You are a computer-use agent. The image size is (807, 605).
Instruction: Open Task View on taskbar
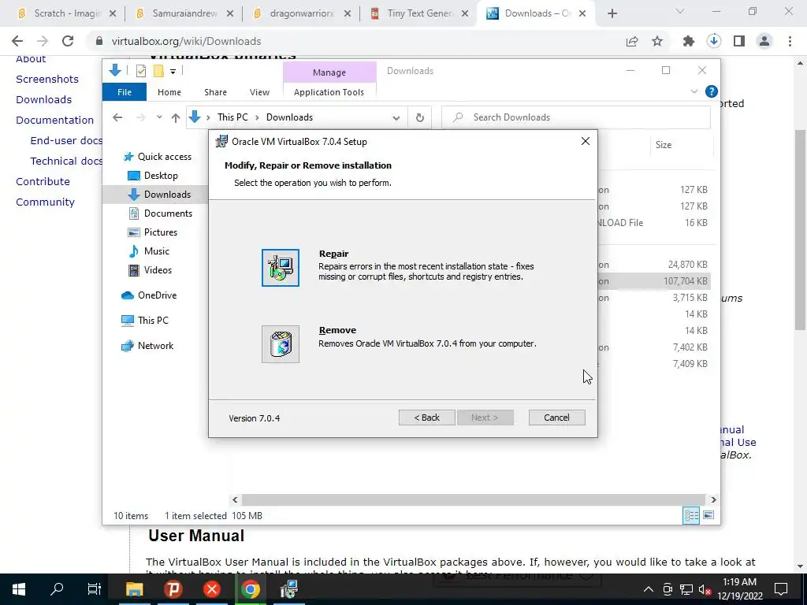95,589
